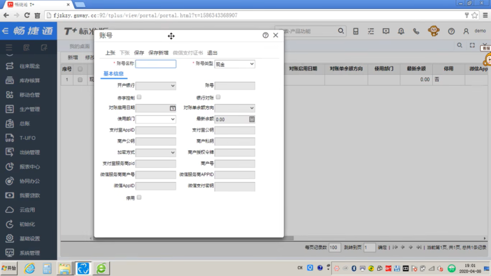Click the demo user account
Viewport: 491px width, 276px height.
(x=480, y=31)
